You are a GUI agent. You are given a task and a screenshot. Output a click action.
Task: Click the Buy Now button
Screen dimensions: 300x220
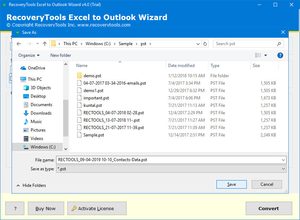pos(46,208)
